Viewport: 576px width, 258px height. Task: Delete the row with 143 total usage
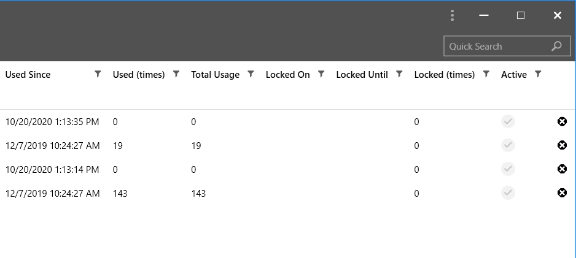pos(562,193)
